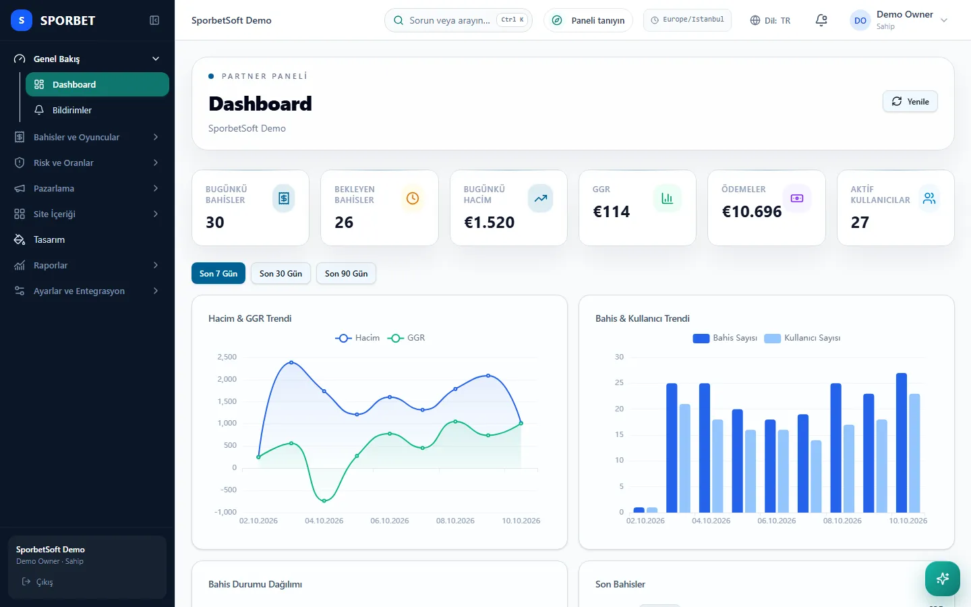Open the AI assistant sparkle button

tap(943, 579)
